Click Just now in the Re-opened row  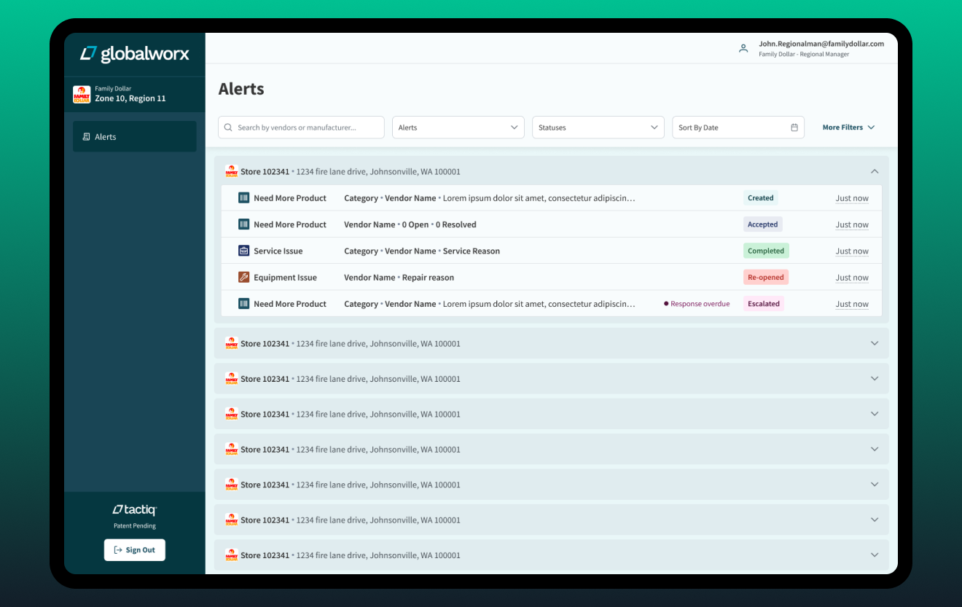[852, 278]
